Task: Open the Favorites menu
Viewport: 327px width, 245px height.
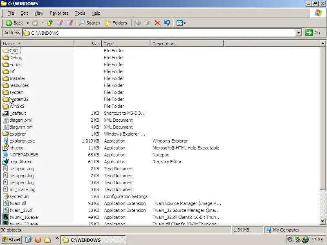Action: [x=59, y=13]
